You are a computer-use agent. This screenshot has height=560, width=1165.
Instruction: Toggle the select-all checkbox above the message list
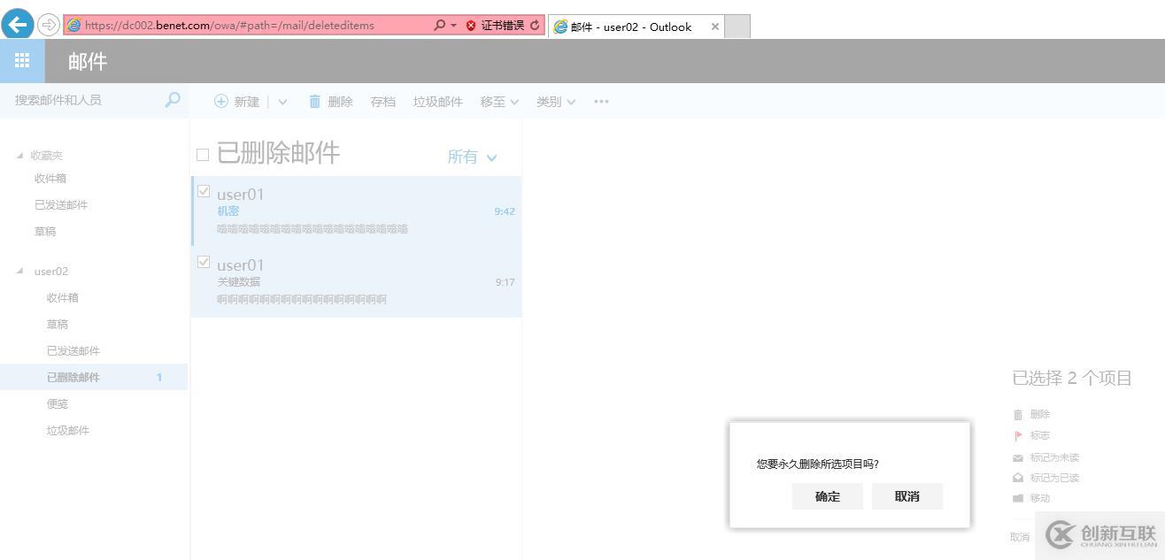pyautogui.click(x=203, y=153)
